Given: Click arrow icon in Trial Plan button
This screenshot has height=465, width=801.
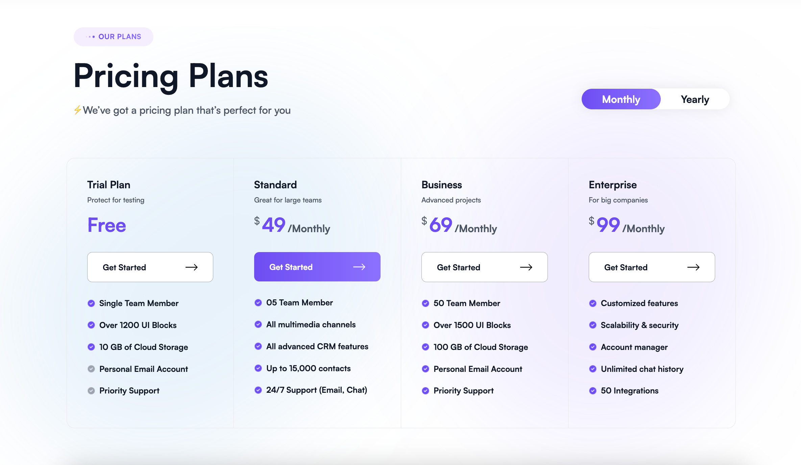Looking at the screenshot, I should pyautogui.click(x=191, y=267).
